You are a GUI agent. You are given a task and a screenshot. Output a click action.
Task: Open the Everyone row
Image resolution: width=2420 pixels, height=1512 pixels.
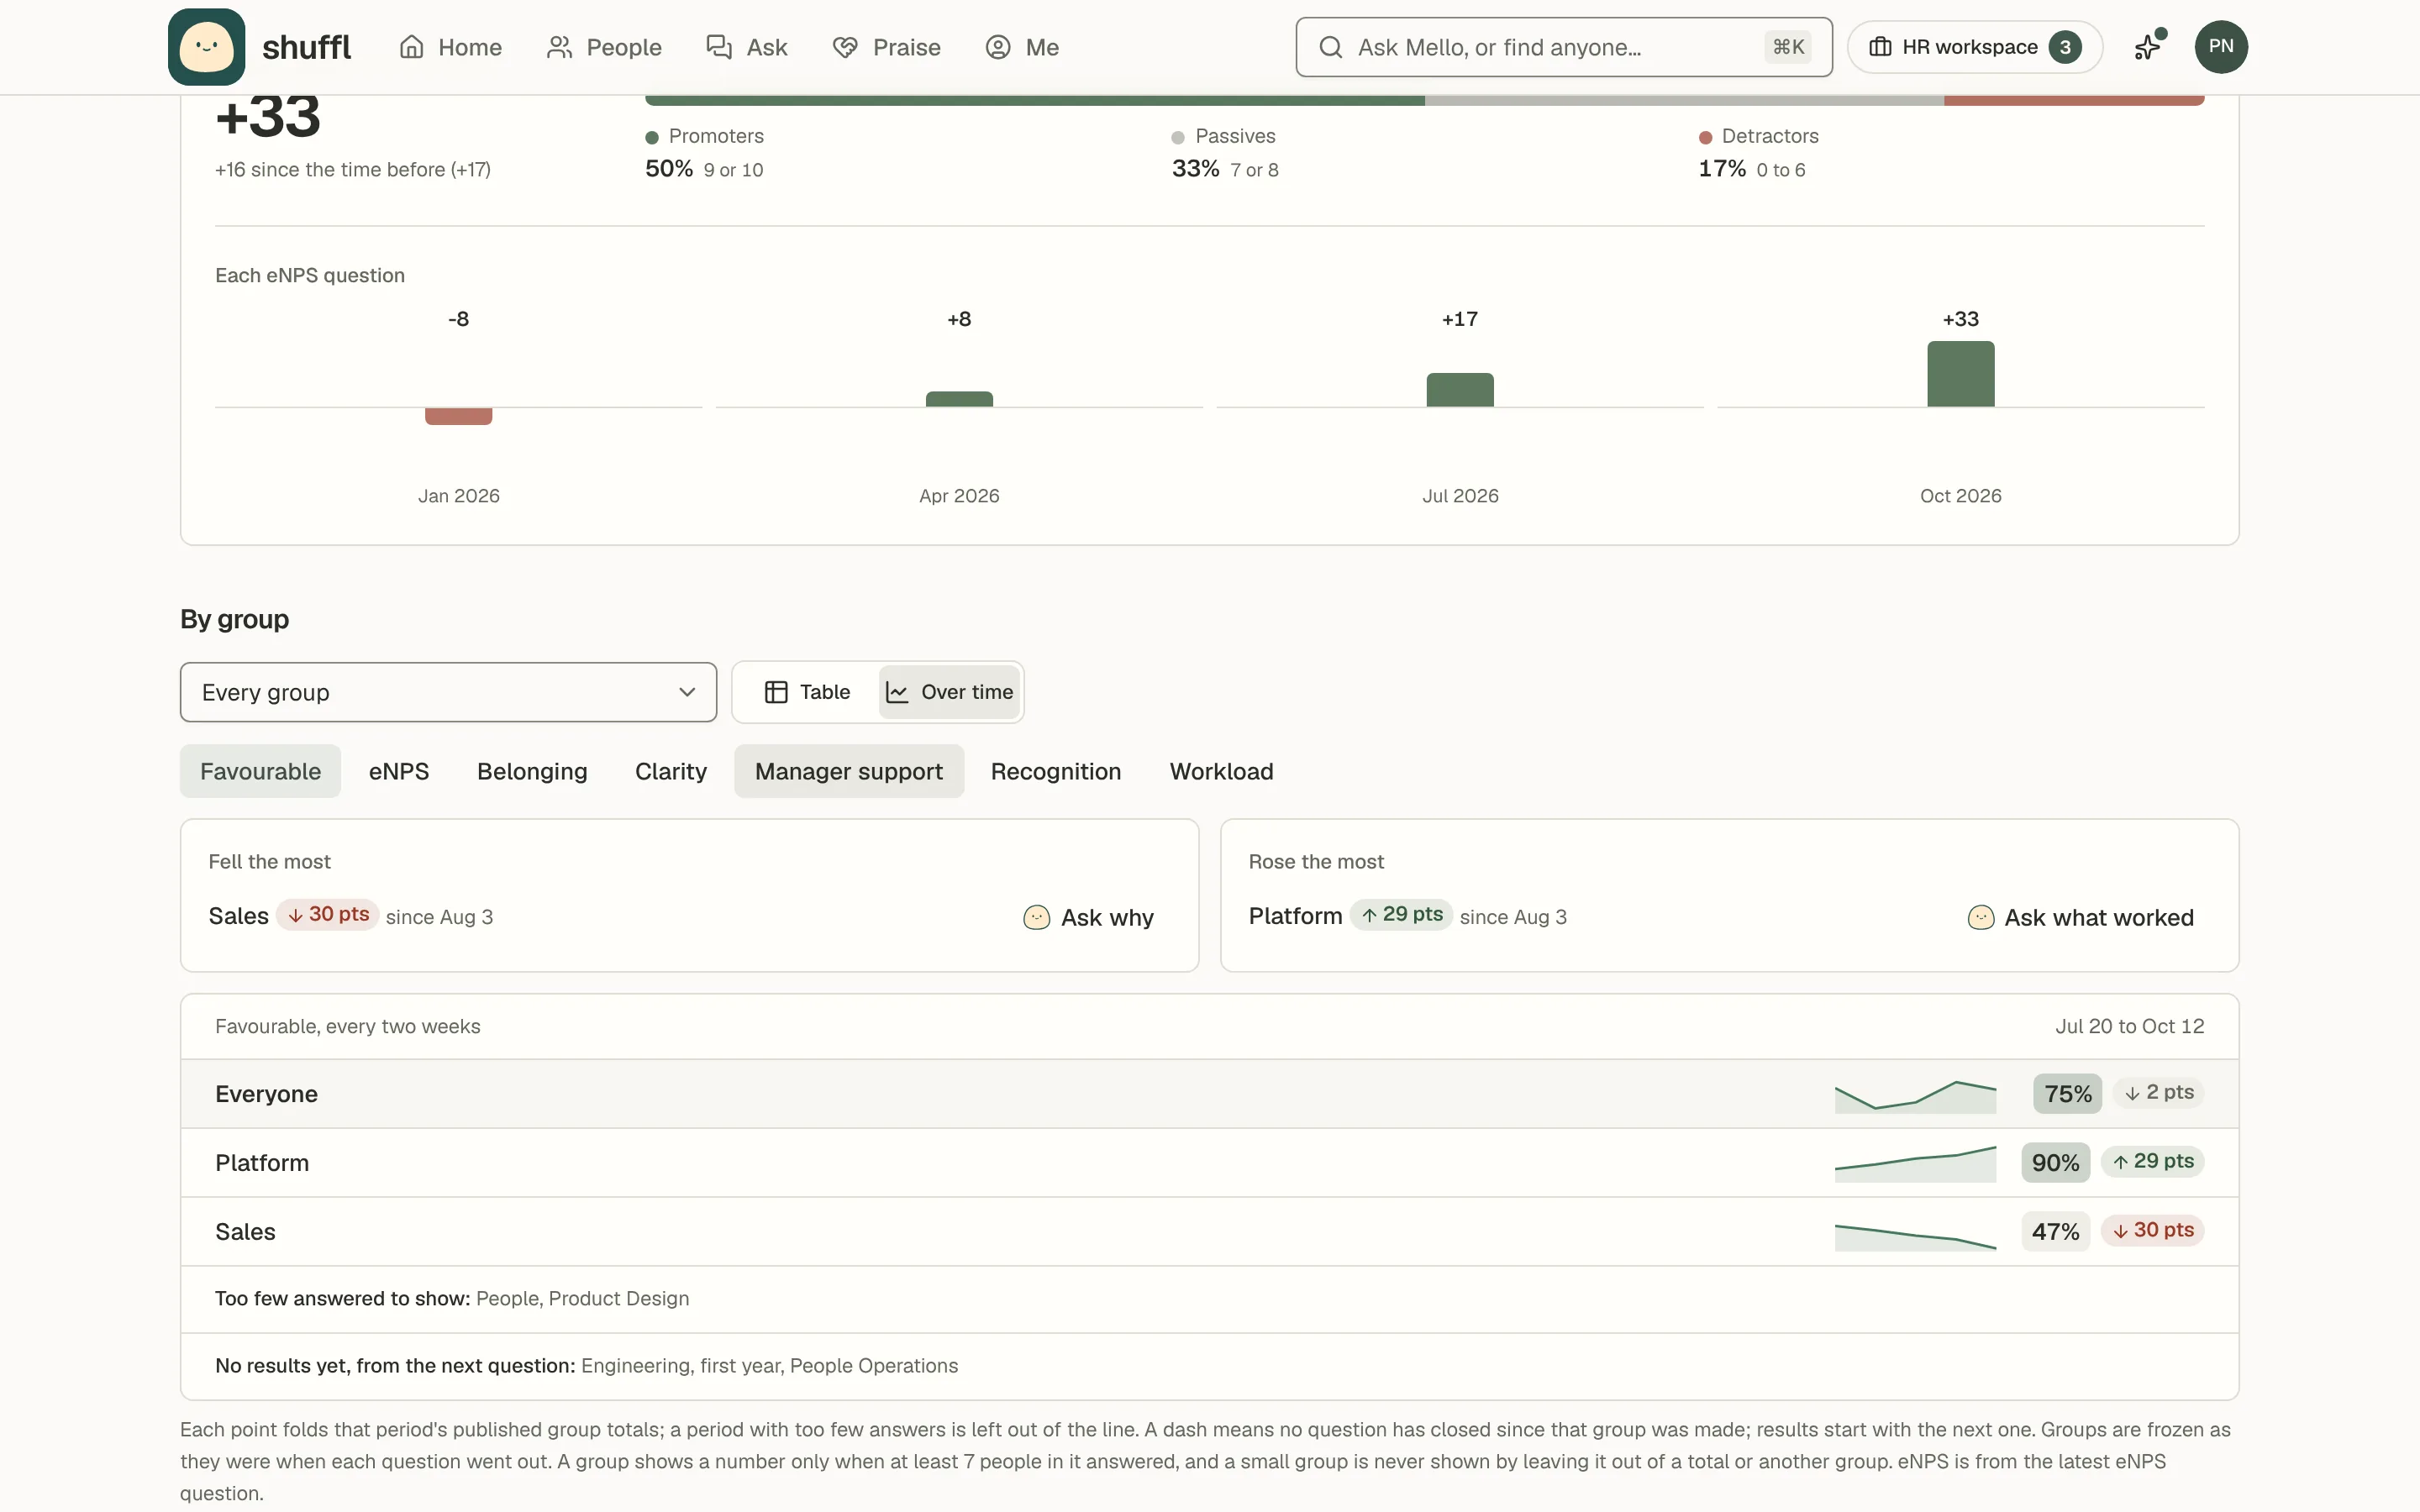pos(1209,1094)
